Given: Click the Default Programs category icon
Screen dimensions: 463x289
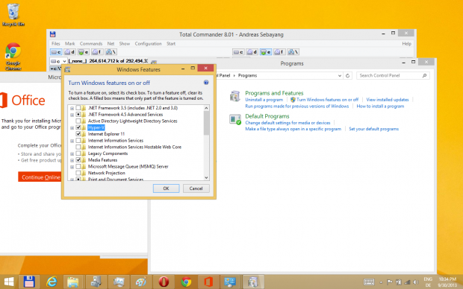Looking at the screenshot, I should click(x=235, y=119).
